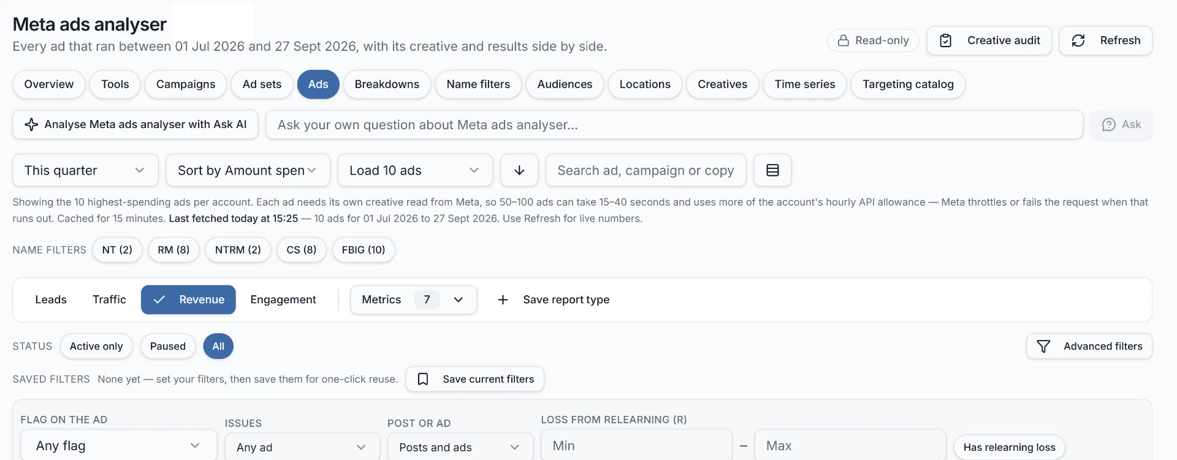This screenshot has width=1177, height=460.
Task: Toggle the FBIG (10) name filter
Action: coord(364,250)
